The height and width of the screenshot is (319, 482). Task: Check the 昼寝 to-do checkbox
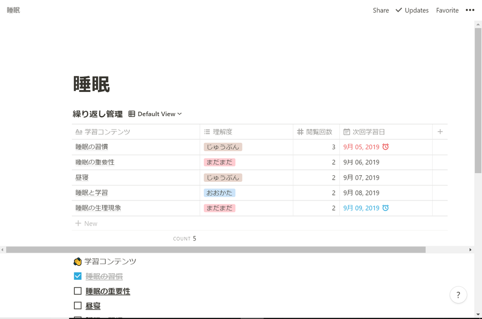pos(78,305)
